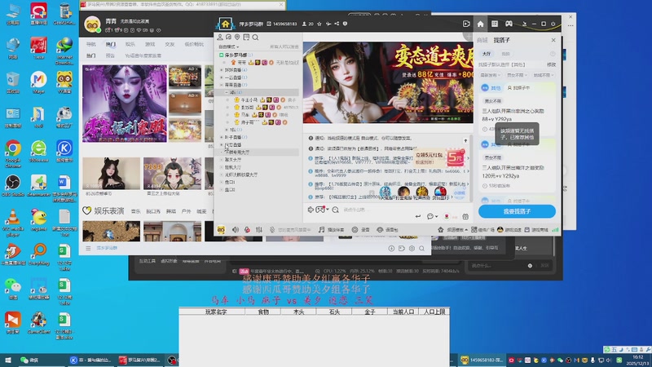Screen dimensions: 652x367
Task: Click the Windows Start button
Action: click(7, 360)
